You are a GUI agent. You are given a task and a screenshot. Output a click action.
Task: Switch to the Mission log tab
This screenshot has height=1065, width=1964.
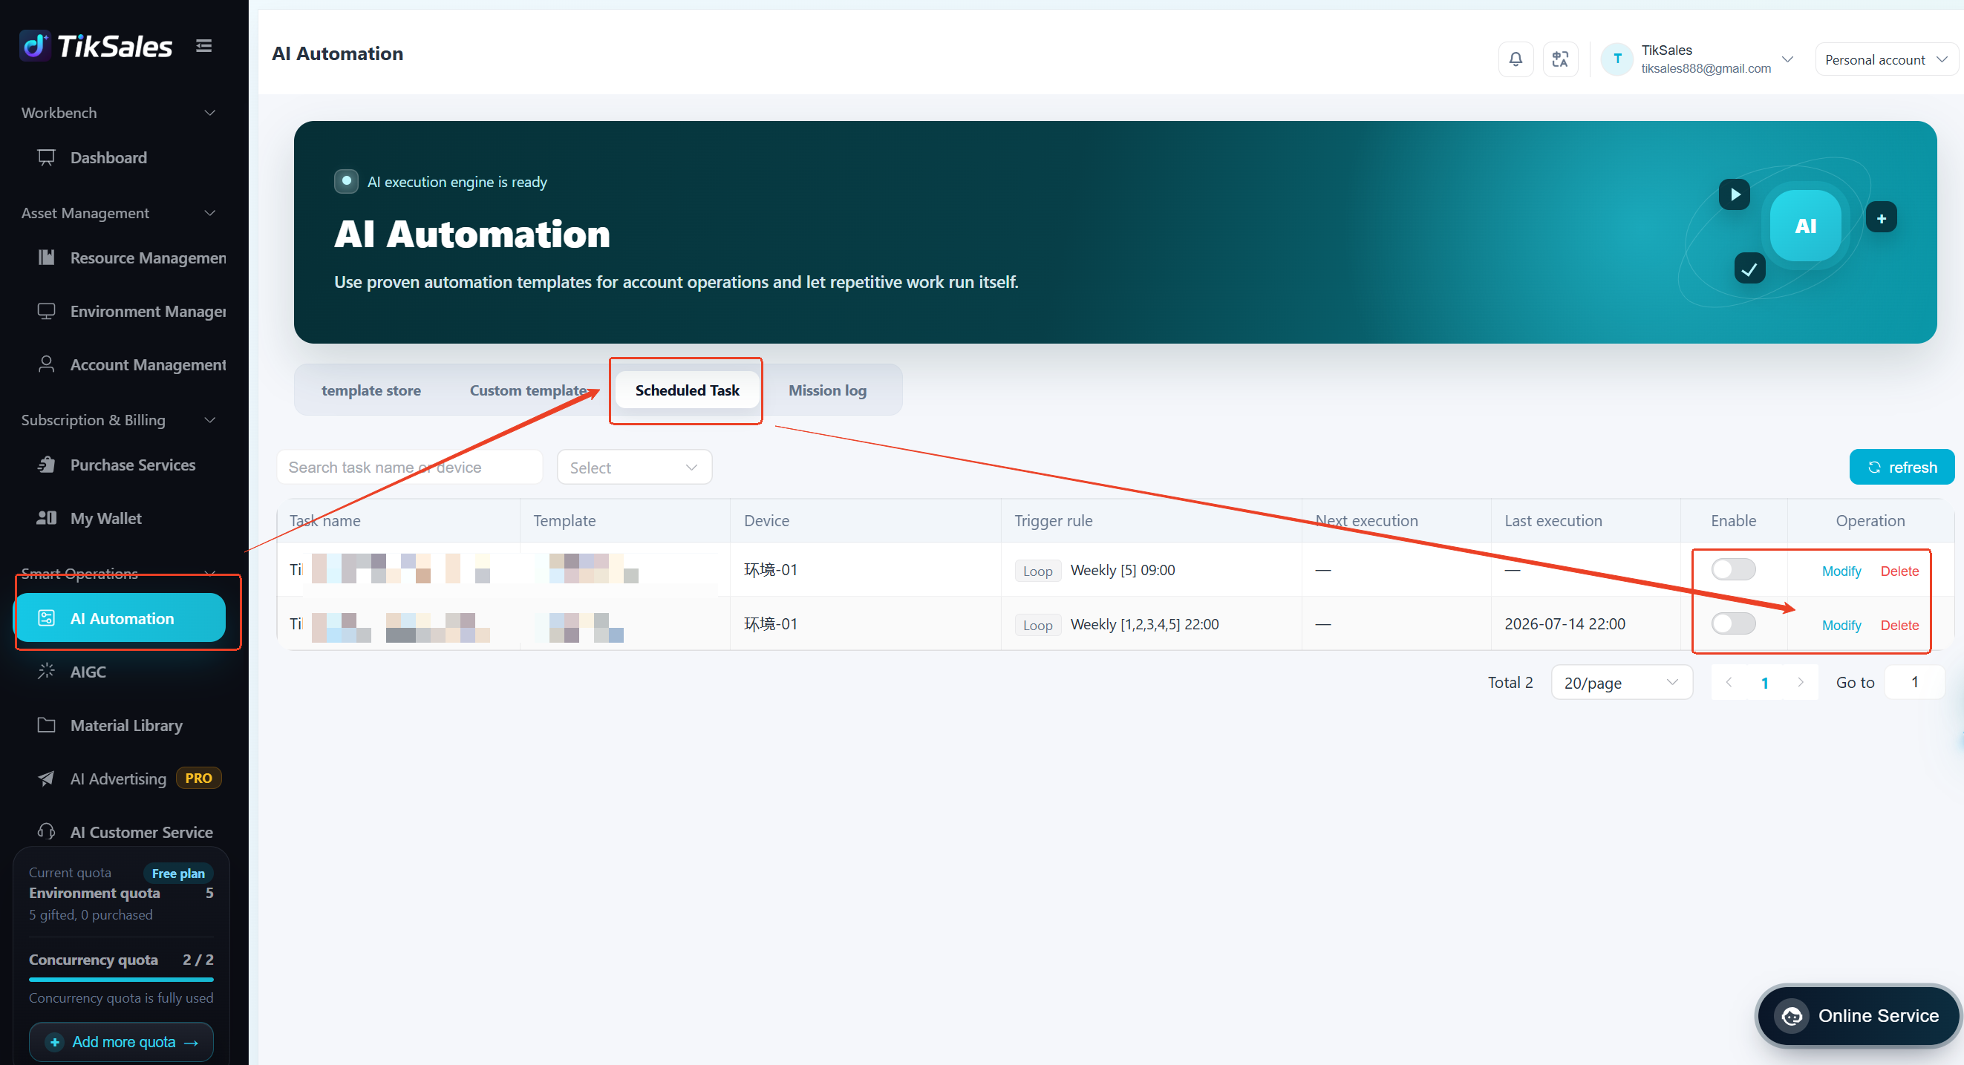tap(827, 390)
